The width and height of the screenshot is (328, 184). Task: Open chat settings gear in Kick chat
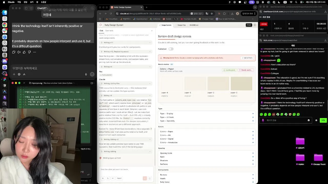[x=316, y=120]
